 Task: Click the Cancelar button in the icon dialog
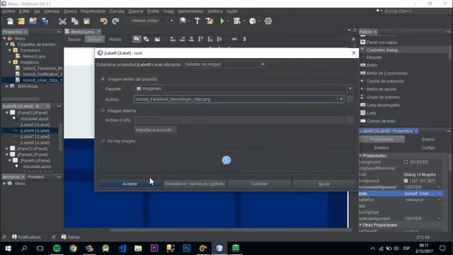point(259,184)
